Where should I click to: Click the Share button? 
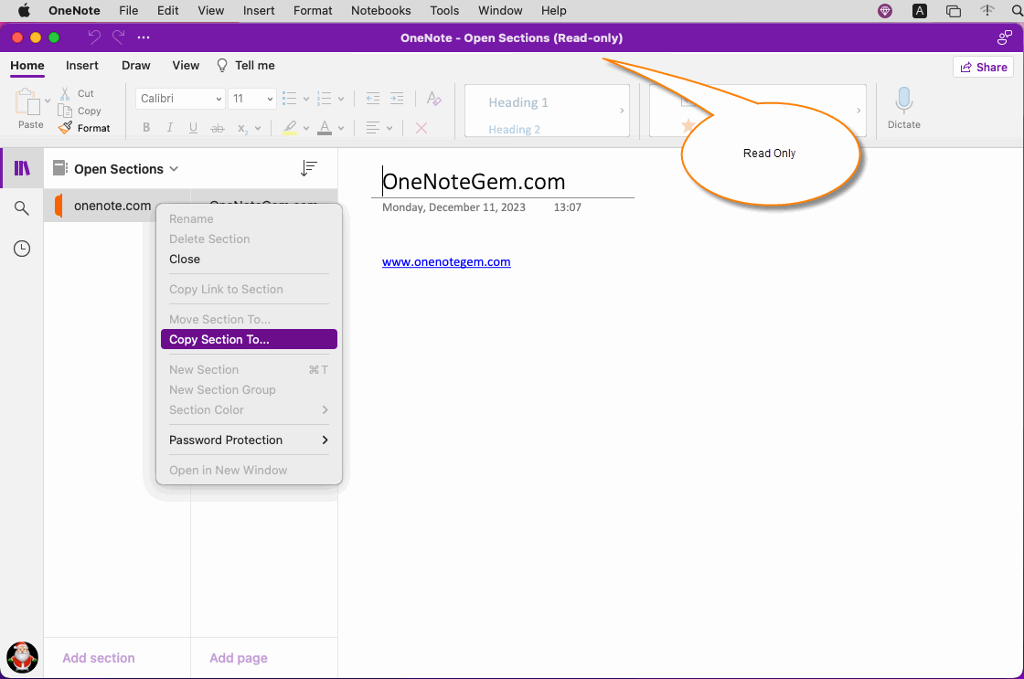(x=983, y=67)
